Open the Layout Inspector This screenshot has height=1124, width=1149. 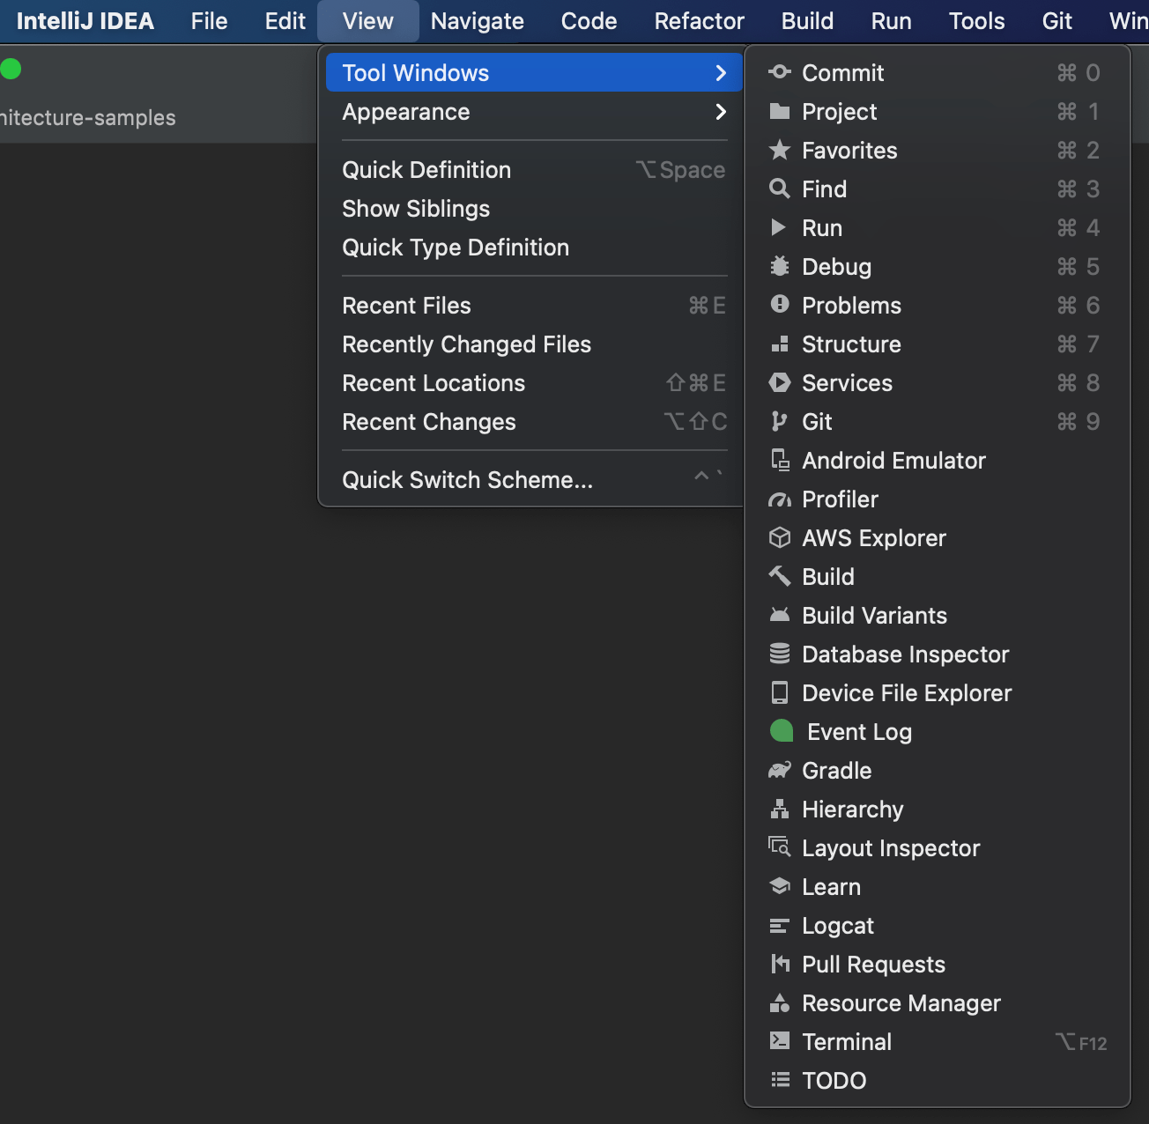pyautogui.click(x=890, y=847)
